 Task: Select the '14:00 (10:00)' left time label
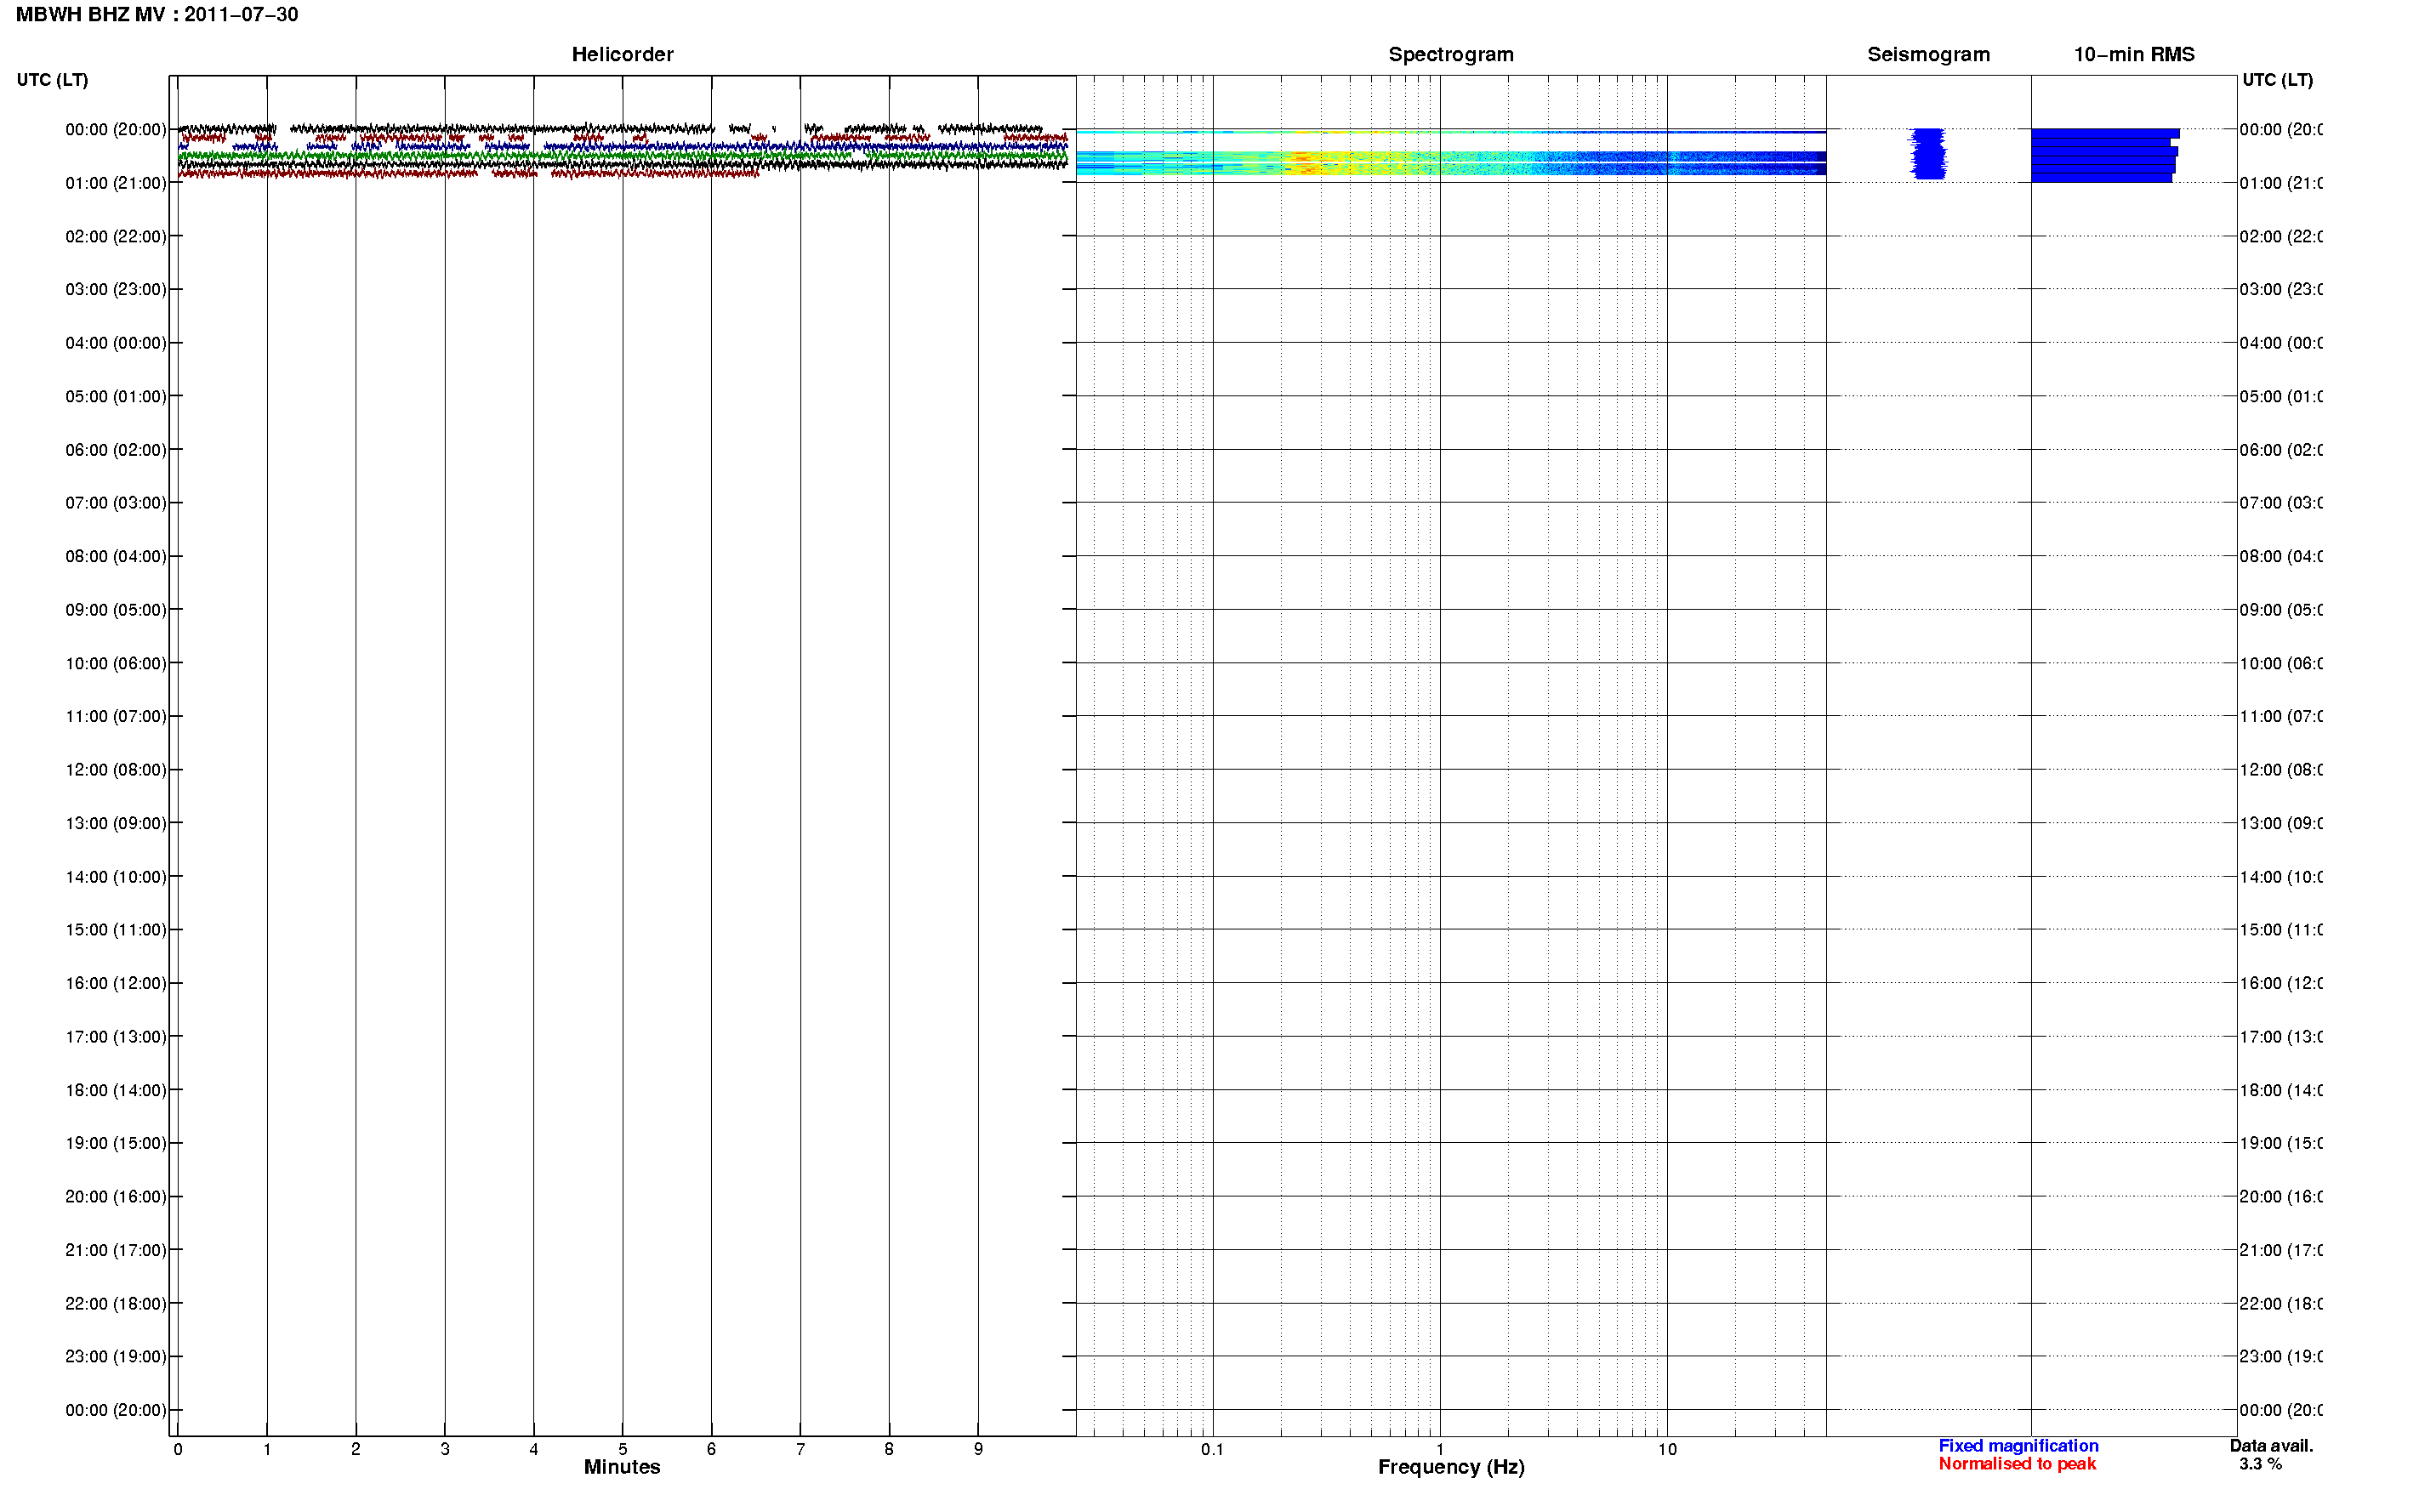click(116, 877)
